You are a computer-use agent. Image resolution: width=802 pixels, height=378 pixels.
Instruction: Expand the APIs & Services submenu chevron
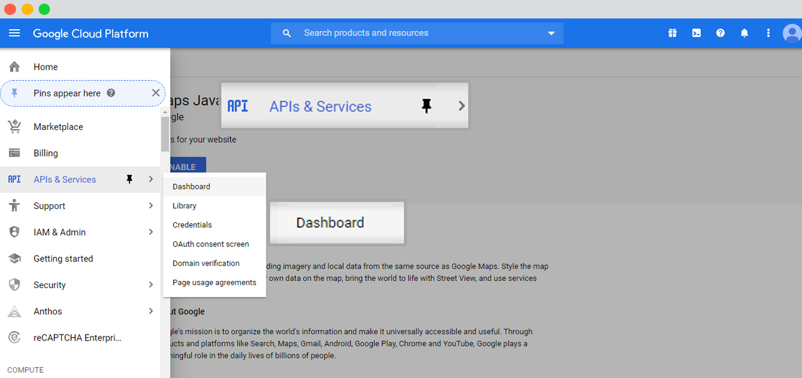[151, 179]
